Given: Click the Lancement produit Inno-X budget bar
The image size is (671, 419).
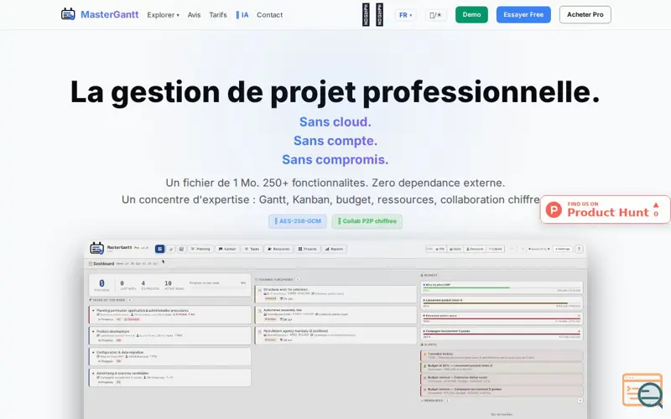Looking at the screenshot, I should (x=502, y=303).
